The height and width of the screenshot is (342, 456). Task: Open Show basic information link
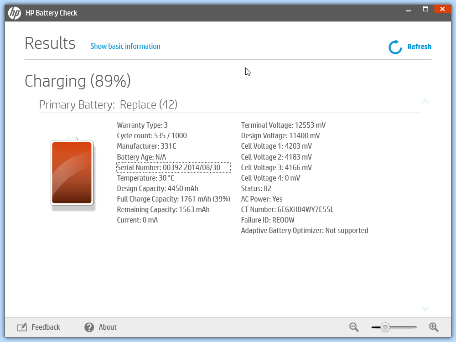pyautogui.click(x=125, y=46)
